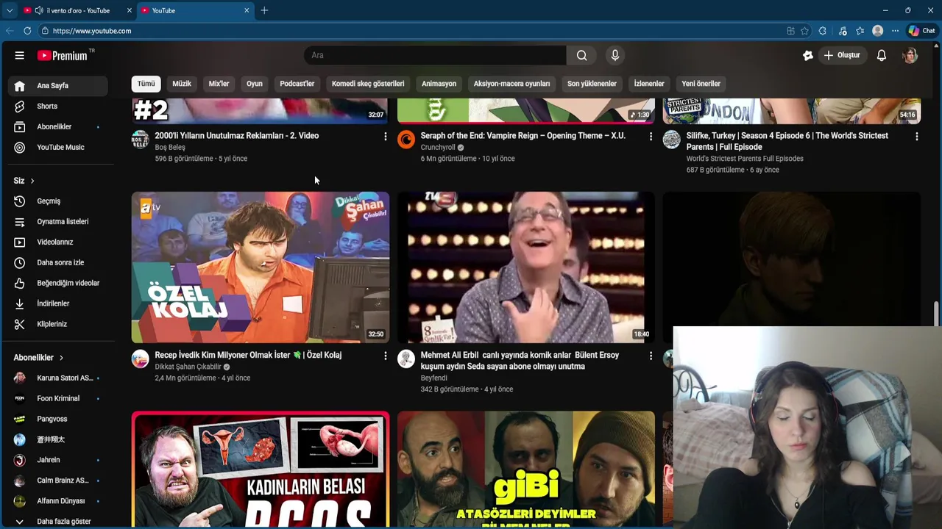942x529 pixels.
Task: Open browser Settings and more menu
Action: [x=895, y=31]
